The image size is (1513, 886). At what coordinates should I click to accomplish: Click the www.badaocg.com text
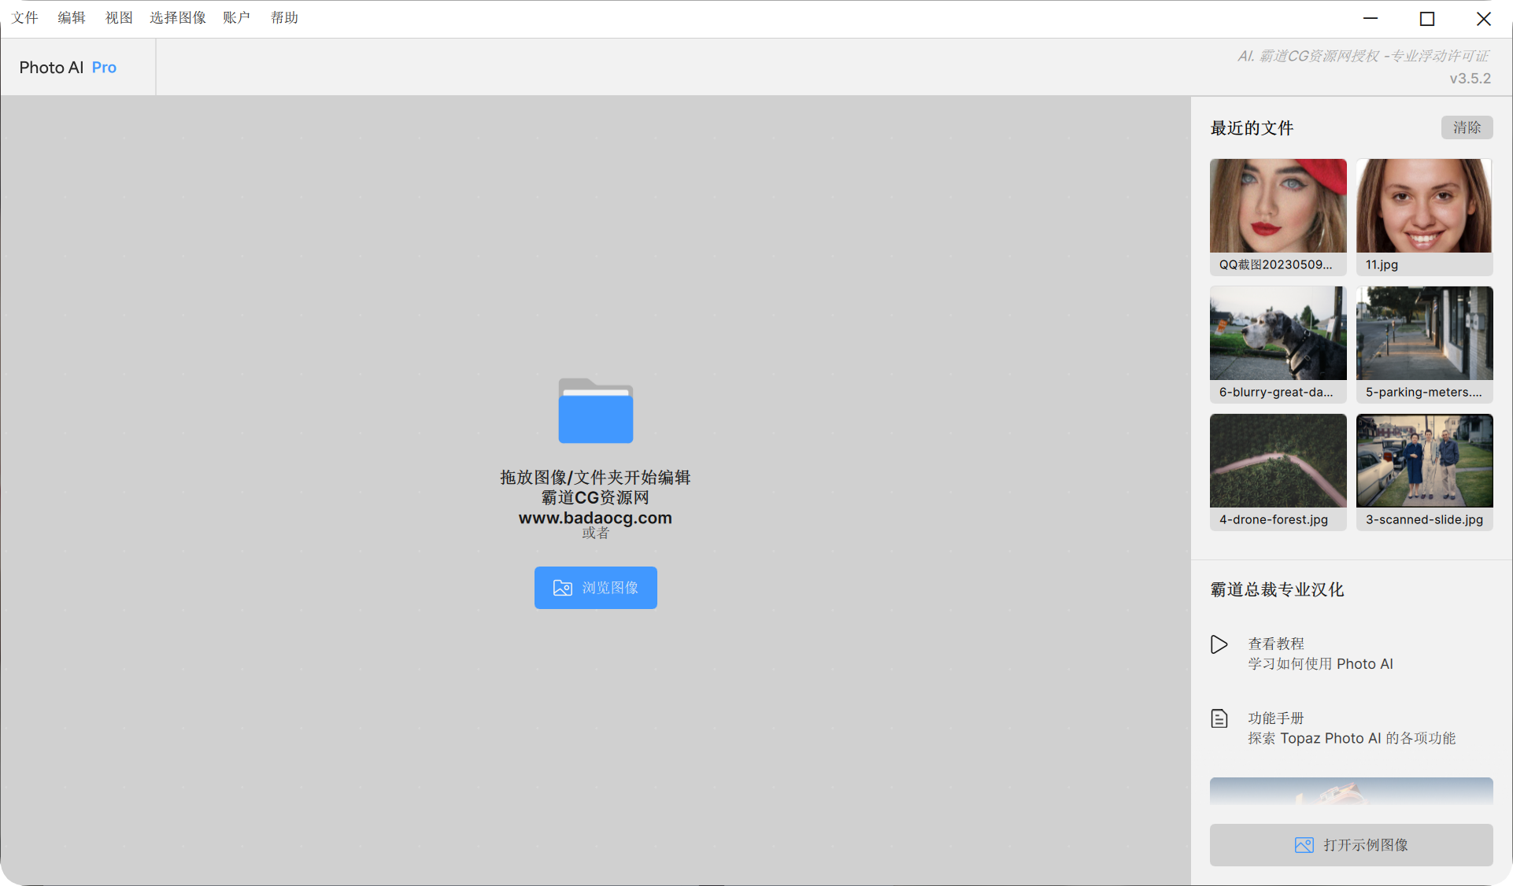coord(595,518)
